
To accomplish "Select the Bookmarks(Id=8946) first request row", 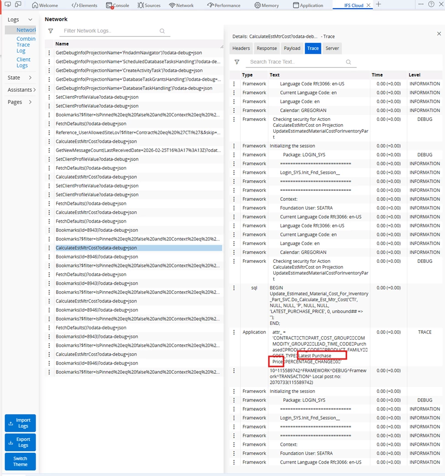I will pyautogui.click(x=138, y=257).
